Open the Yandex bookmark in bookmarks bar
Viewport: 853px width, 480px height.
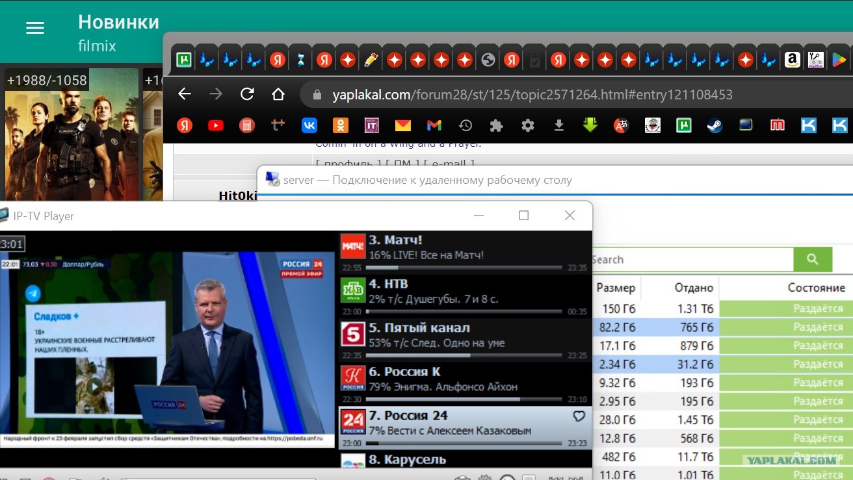(x=185, y=125)
